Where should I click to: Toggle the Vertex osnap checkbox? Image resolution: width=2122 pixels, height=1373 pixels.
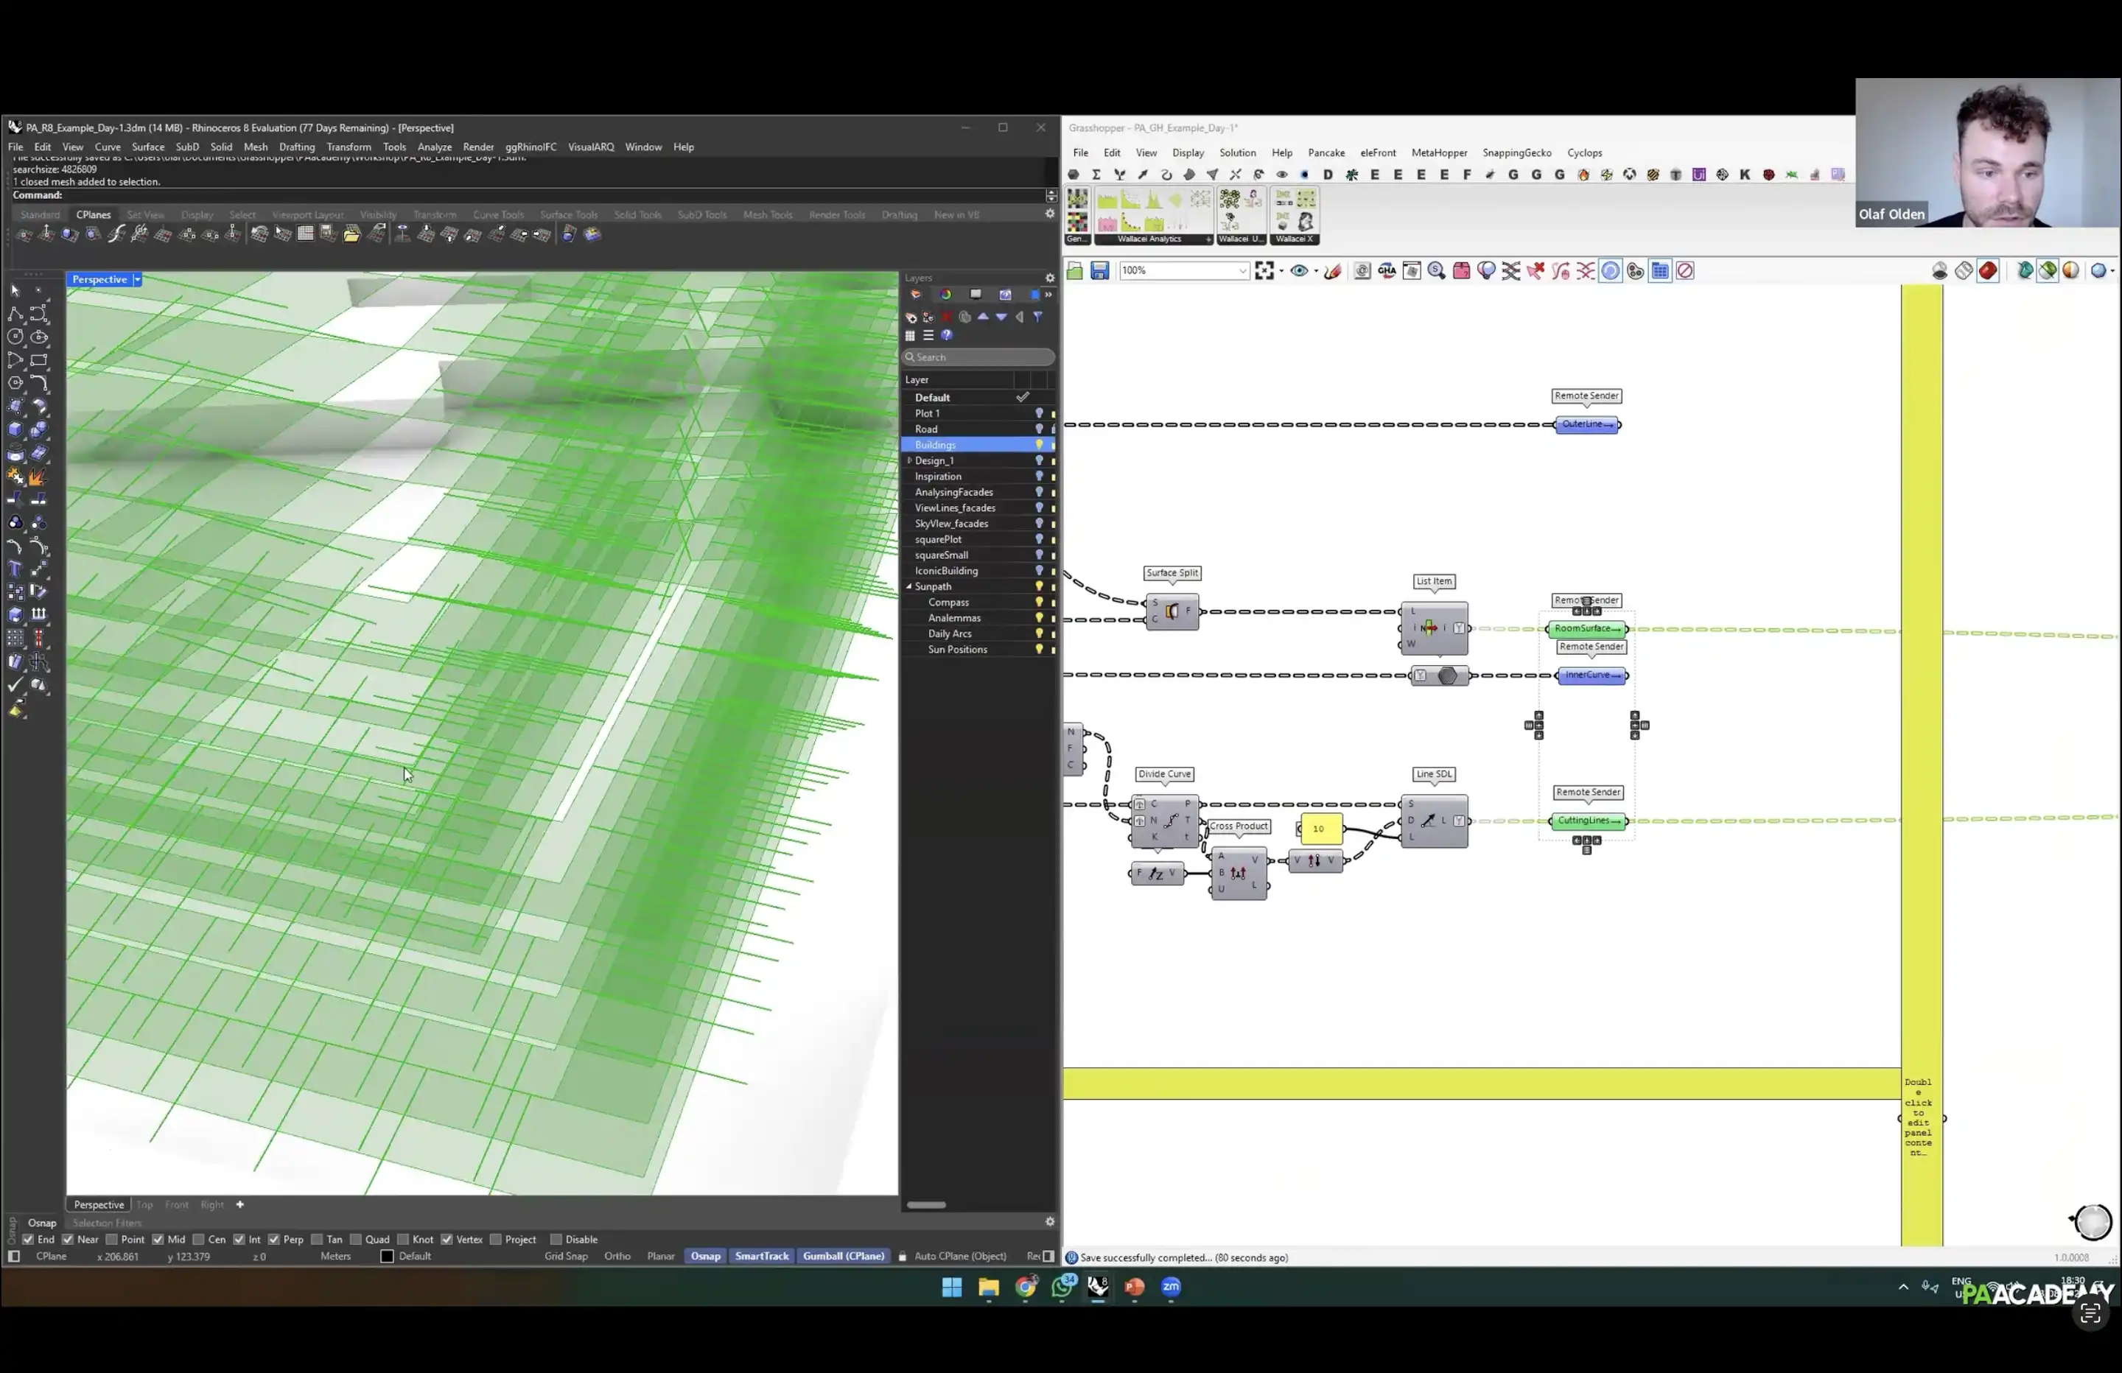coord(447,1240)
